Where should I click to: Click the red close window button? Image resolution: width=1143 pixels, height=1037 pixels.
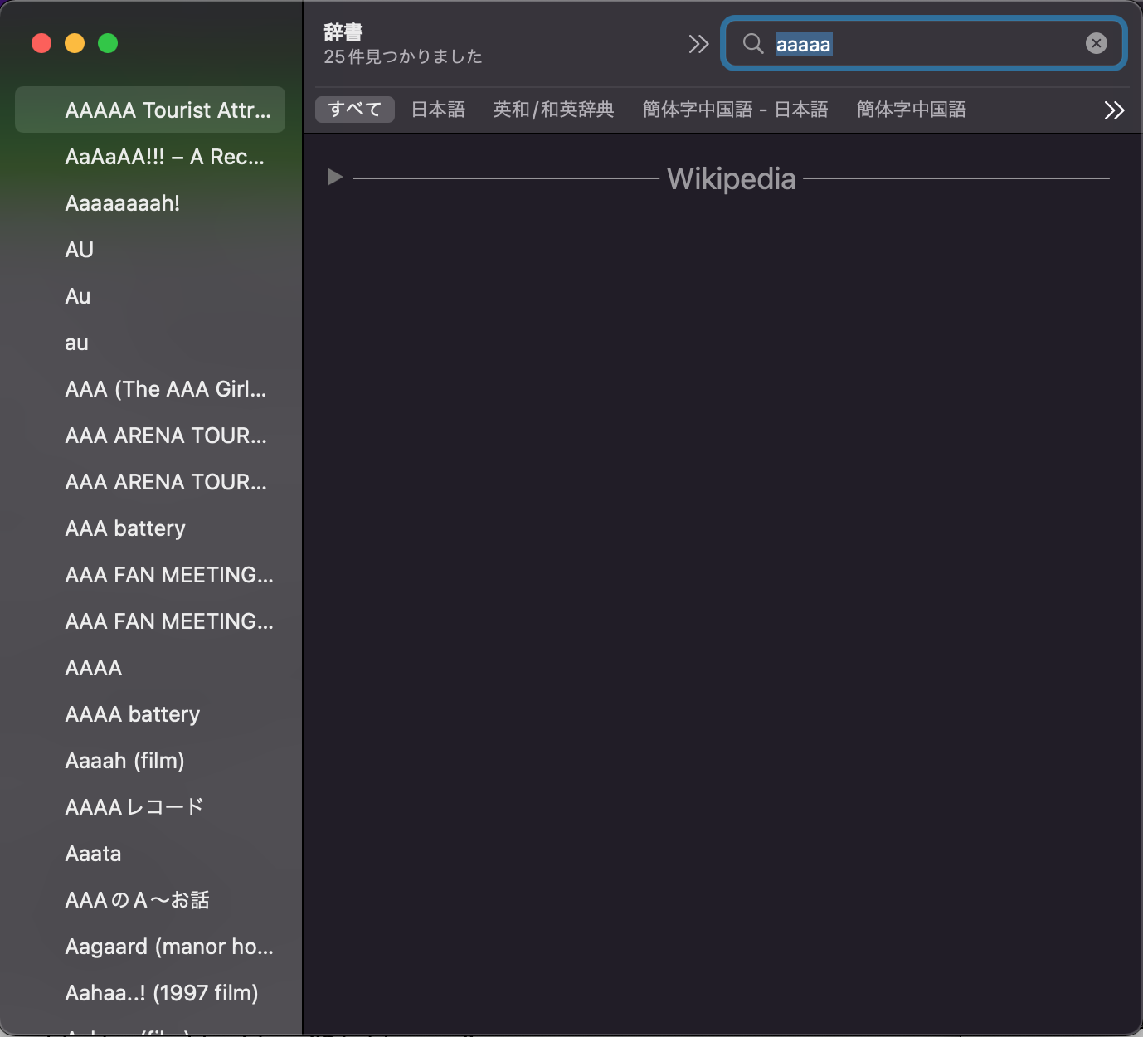tap(41, 43)
